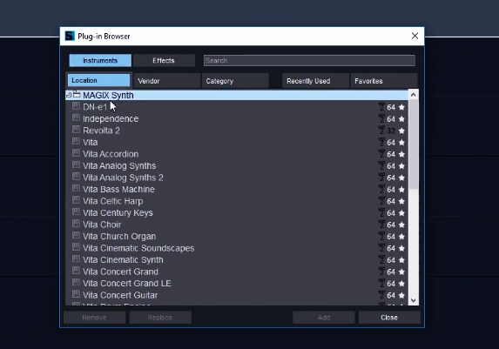This screenshot has width=499, height=349.
Task: Toggle favorite star for Vita
Action: pos(401,143)
